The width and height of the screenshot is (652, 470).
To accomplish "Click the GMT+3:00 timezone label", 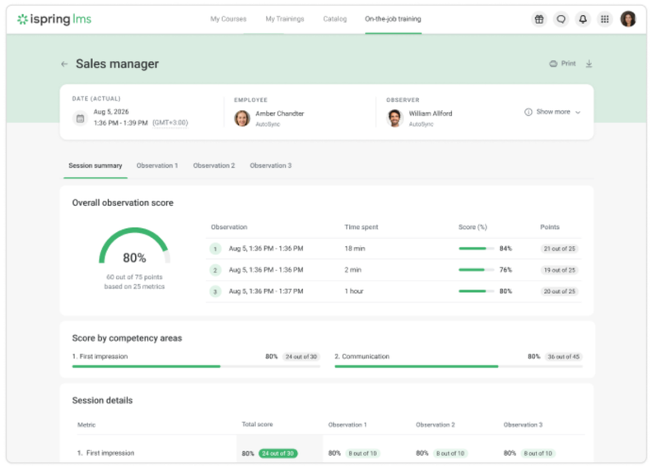I will coord(170,123).
